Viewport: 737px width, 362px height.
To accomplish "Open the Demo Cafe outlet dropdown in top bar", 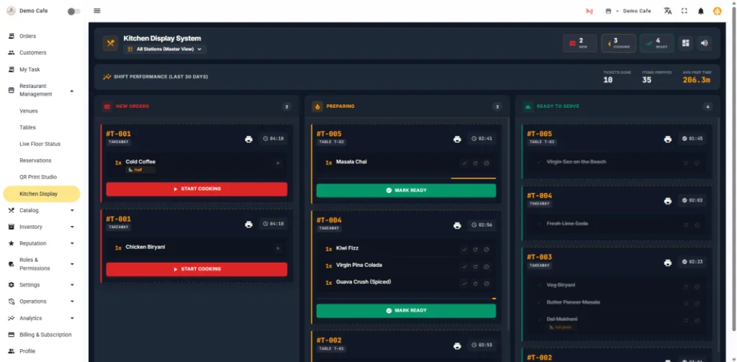I will coord(628,11).
